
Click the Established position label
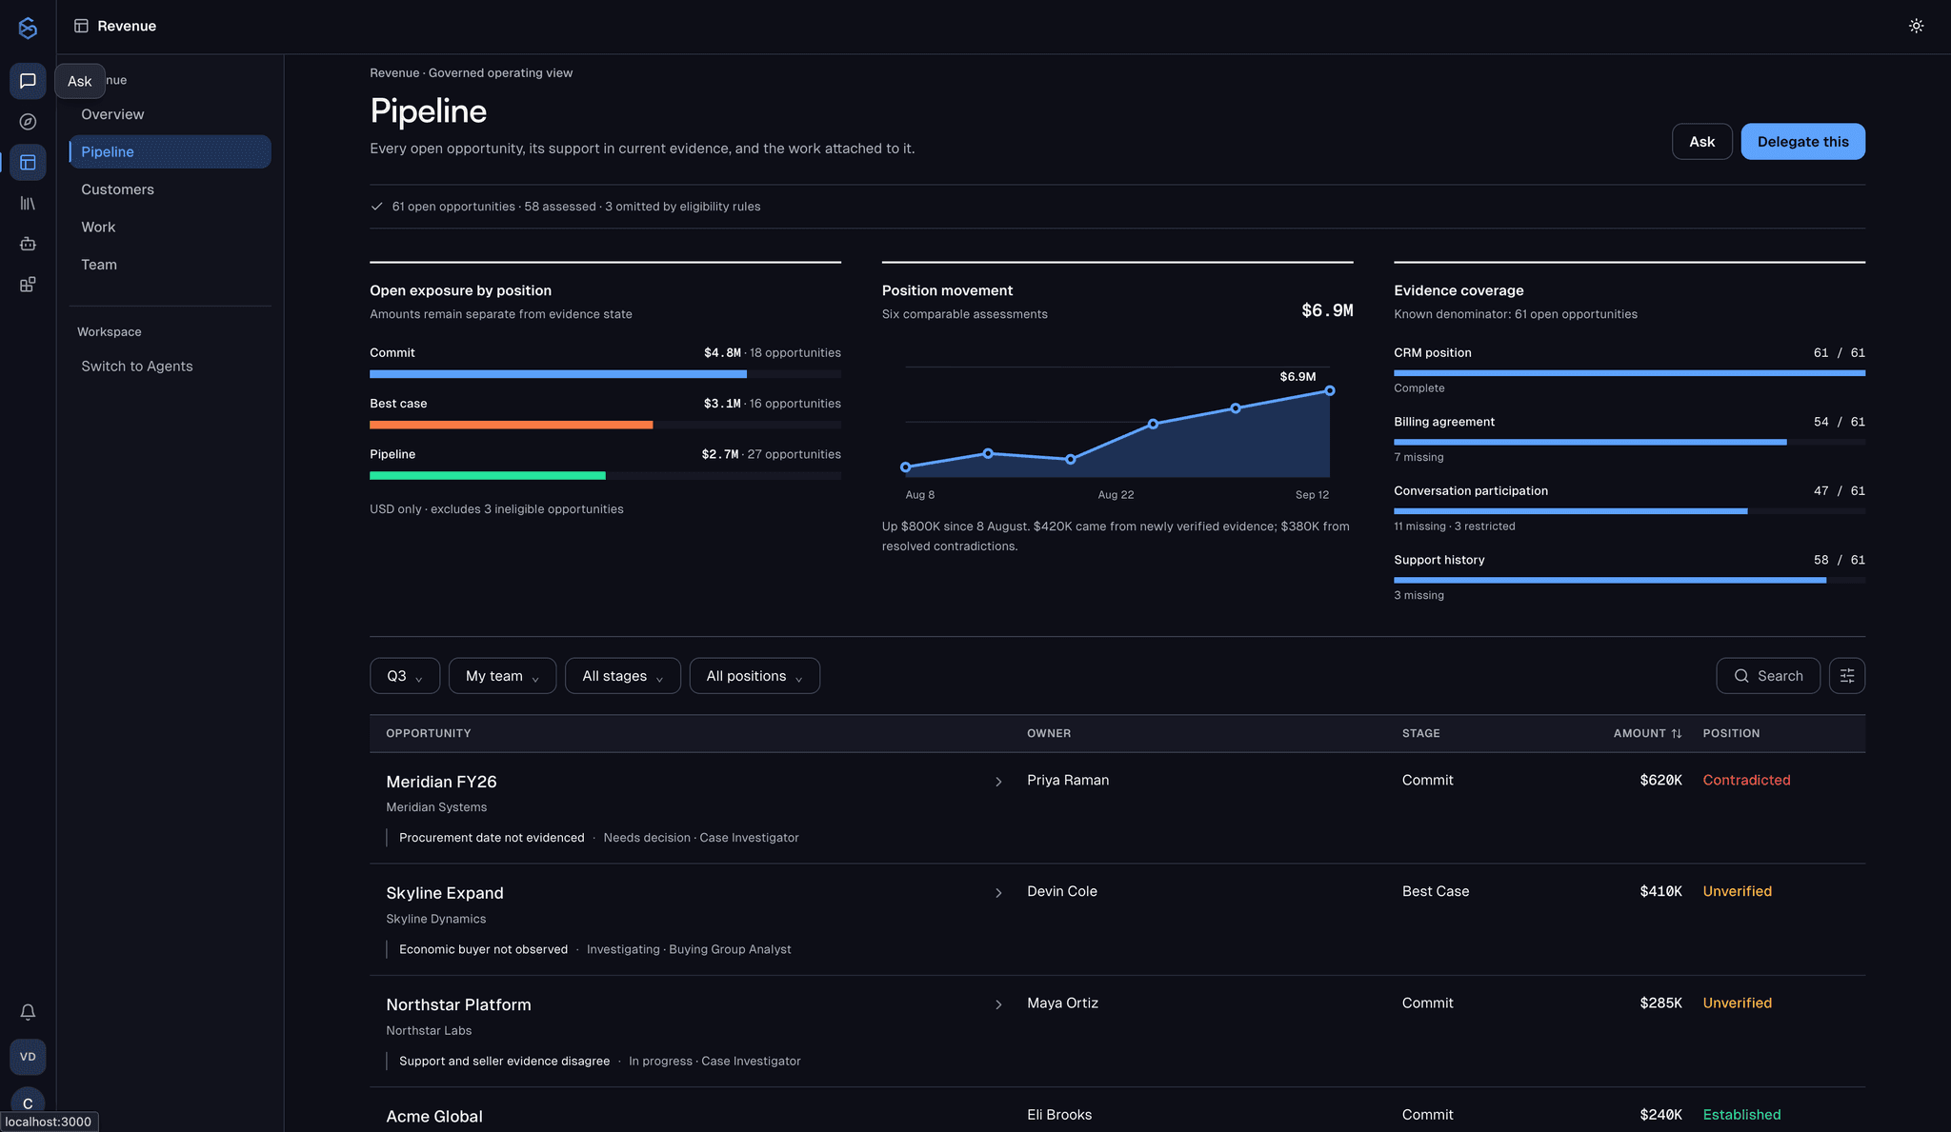tap(1741, 1115)
